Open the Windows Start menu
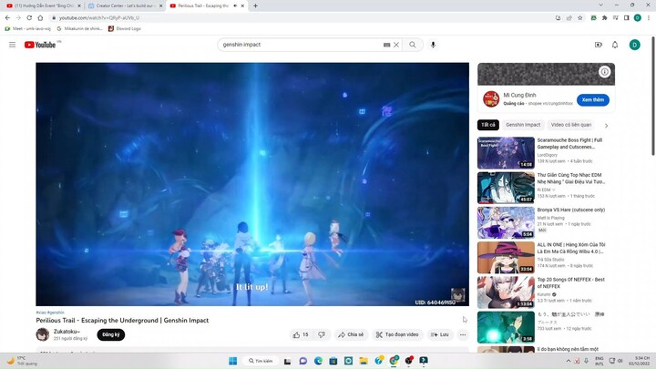656x369 pixels. tap(233, 361)
